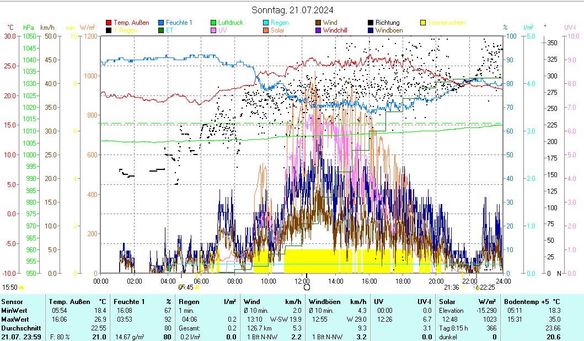This screenshot has height=341, width=584.
Task: Click the 15:50 moon time label
Action: point(9,287)
